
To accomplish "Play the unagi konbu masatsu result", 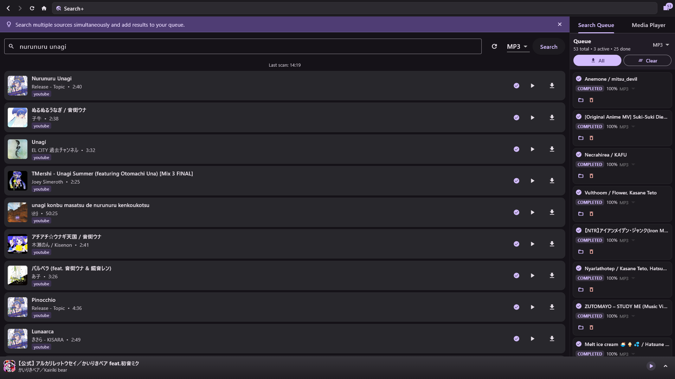I will click(x=532, y=212).
